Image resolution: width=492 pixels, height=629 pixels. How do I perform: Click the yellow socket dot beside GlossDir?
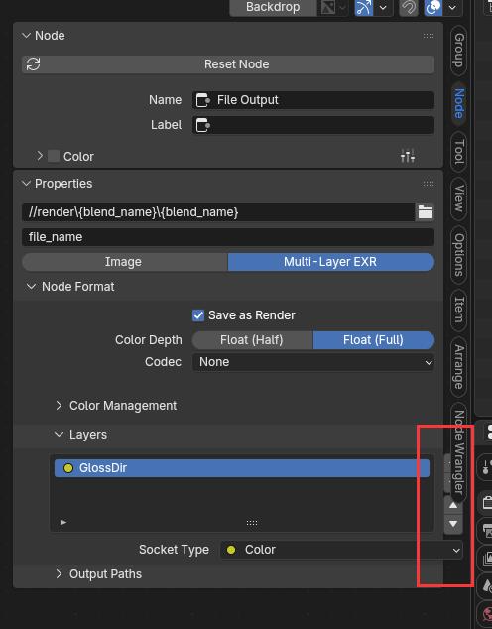click(x=68, y=468)
